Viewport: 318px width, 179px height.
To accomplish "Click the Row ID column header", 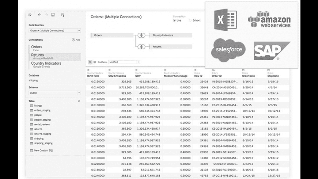I will [x=198, y=76].
